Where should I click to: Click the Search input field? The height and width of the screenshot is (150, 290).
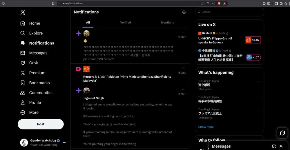[229, 12]
